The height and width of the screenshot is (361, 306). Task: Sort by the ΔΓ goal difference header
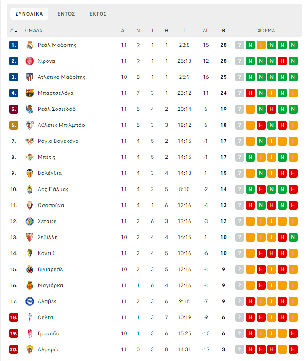(205, 31)
